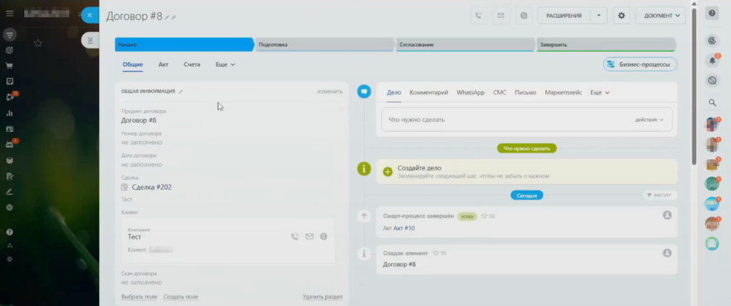Expand the Документ dropdown
The height and width of the screenshot is (306, 731).
pos(660,15)
